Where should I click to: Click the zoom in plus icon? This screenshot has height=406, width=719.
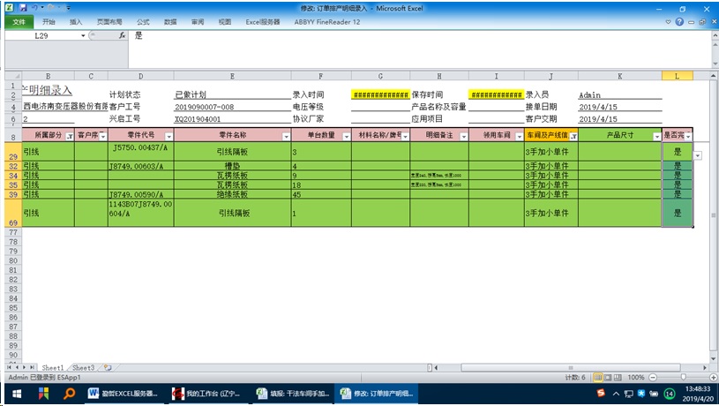coord(713,377)
